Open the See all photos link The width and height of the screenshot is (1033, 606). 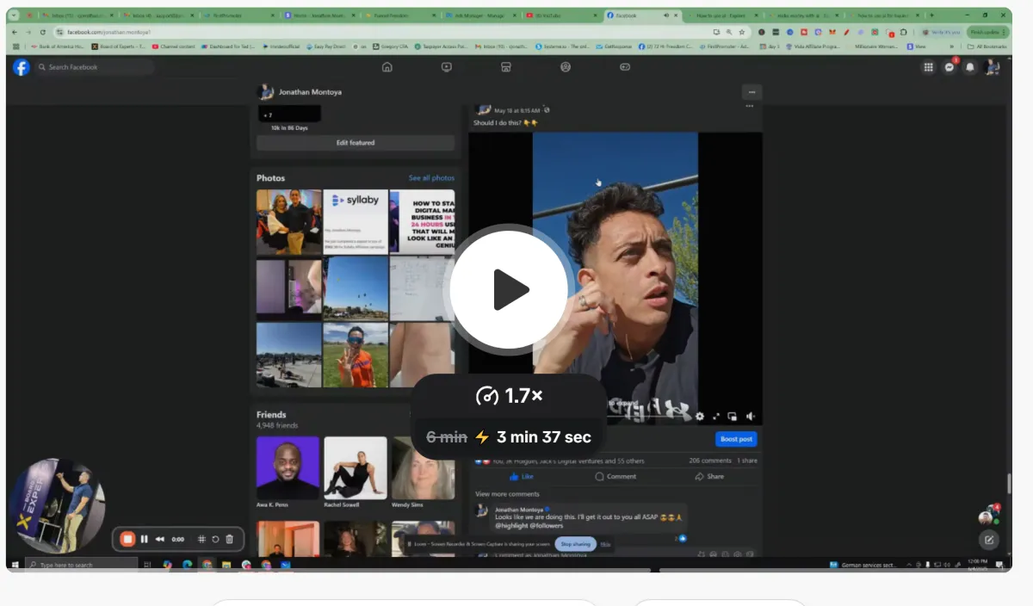point(431,178)
